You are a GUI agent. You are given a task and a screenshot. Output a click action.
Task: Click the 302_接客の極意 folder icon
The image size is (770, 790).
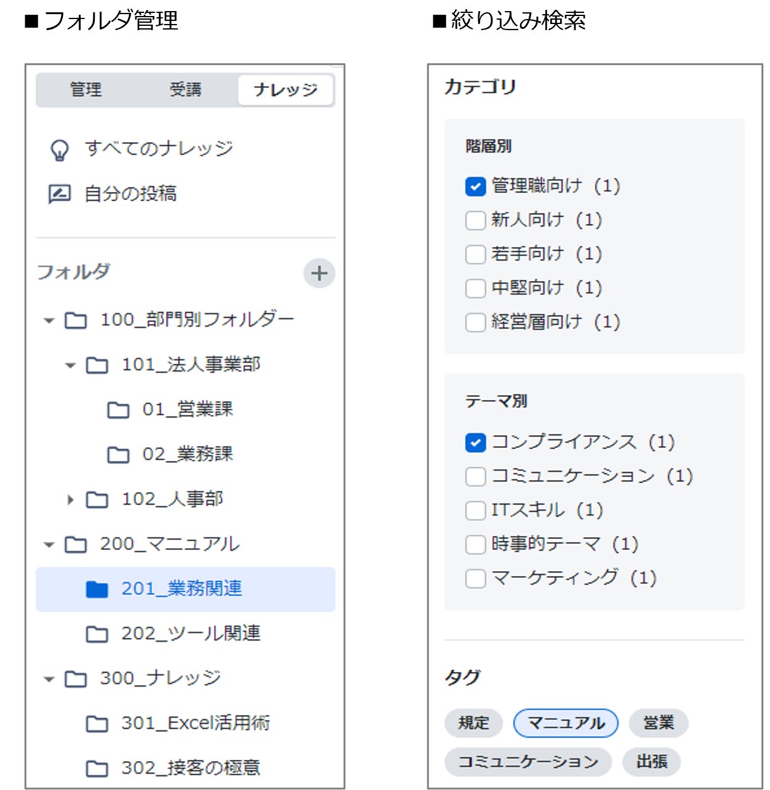97,768
